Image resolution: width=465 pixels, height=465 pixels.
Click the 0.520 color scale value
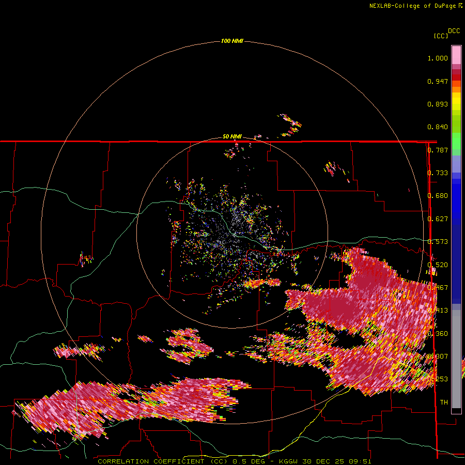[438, 265]
